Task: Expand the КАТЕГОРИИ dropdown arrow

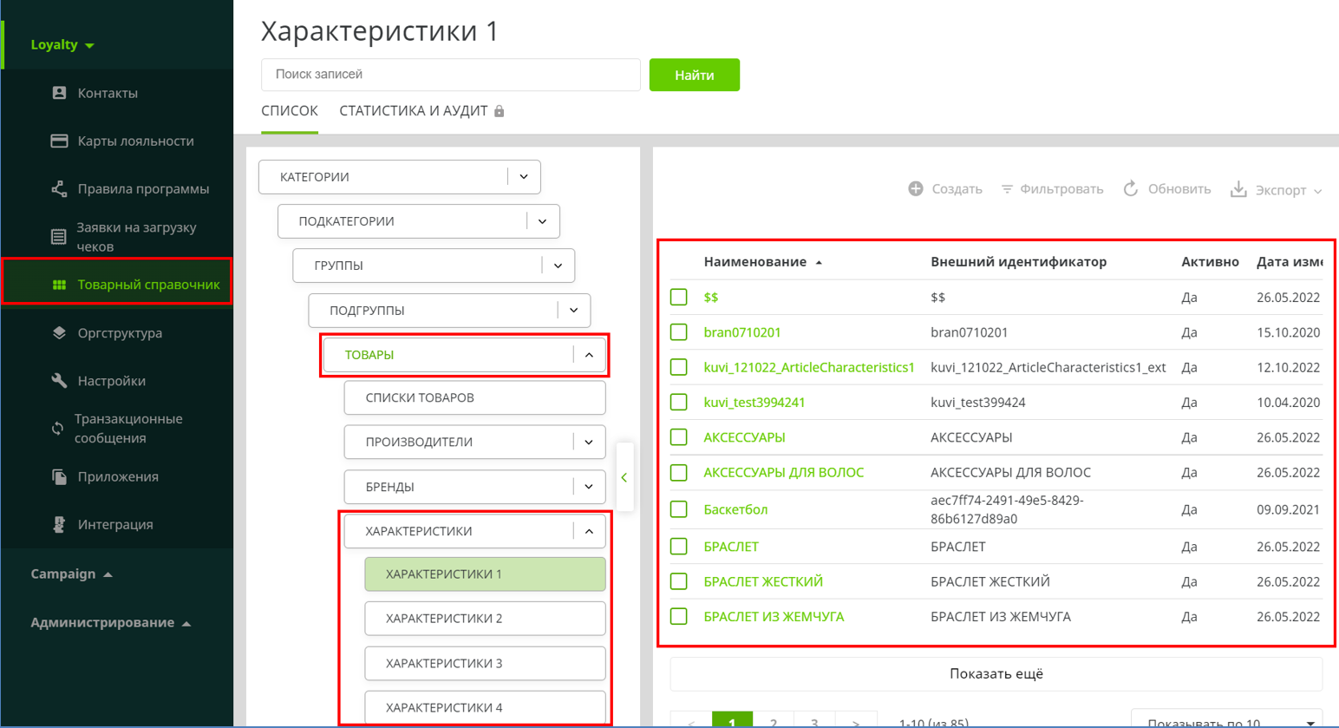Action: point(524,177)
